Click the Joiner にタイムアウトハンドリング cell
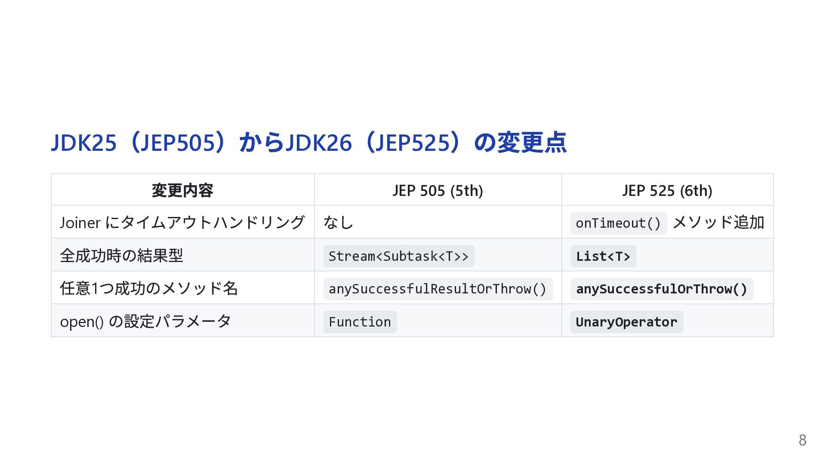 tap(182, 223)
